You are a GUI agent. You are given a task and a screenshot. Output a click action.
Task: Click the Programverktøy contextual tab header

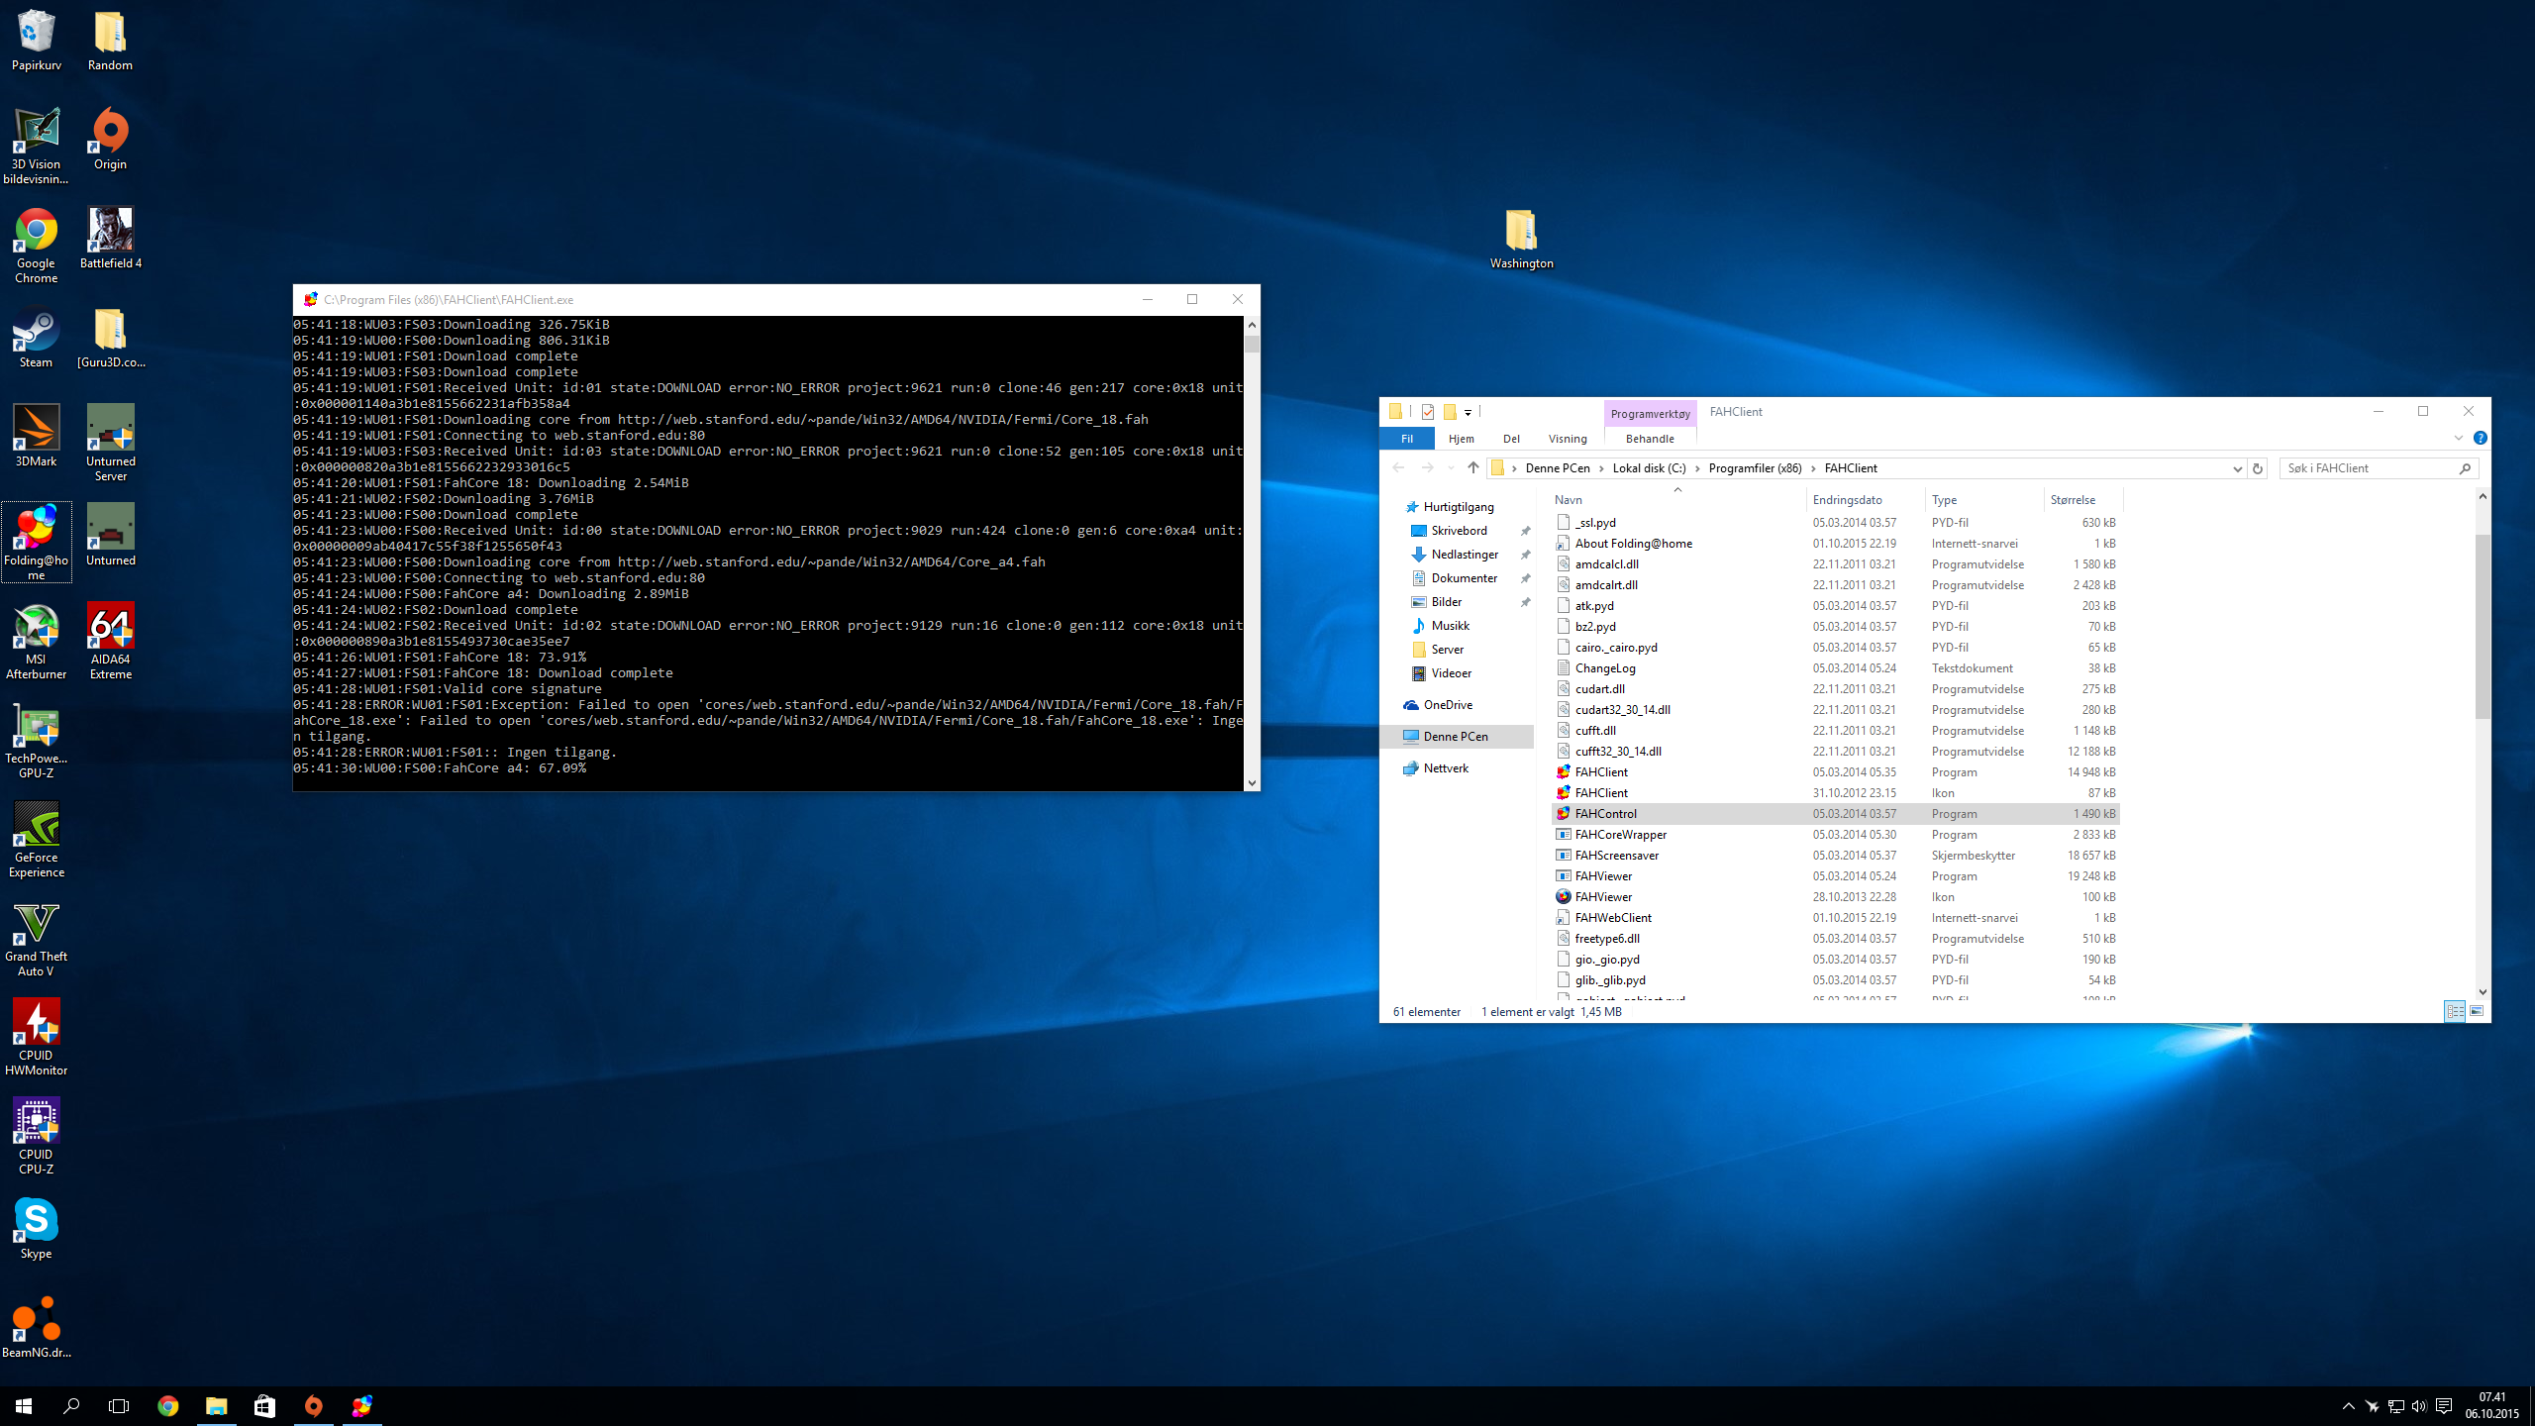1650,413
